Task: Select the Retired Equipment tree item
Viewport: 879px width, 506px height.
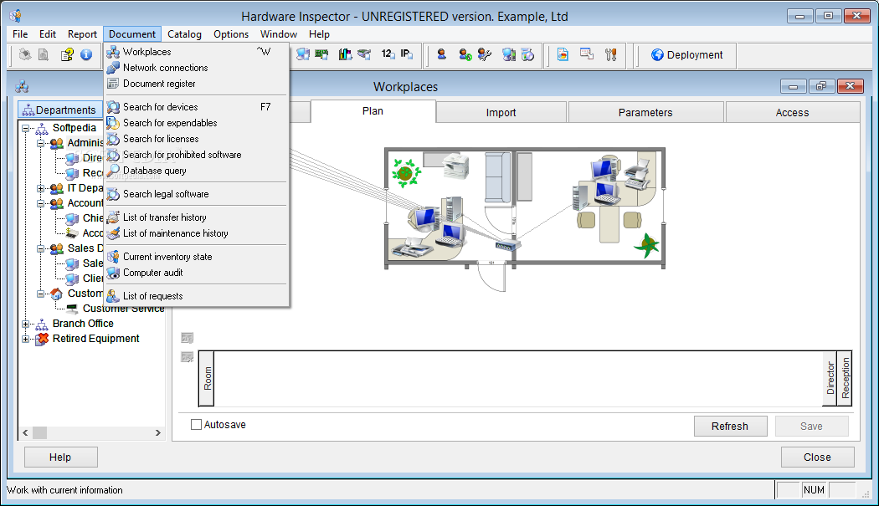Action: [96, 339]
